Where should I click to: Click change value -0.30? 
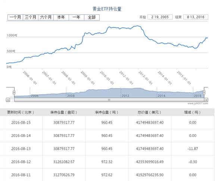(x=193, y=162)
